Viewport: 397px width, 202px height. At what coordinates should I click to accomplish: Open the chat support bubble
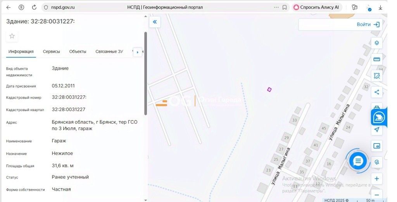pos(358,161)
